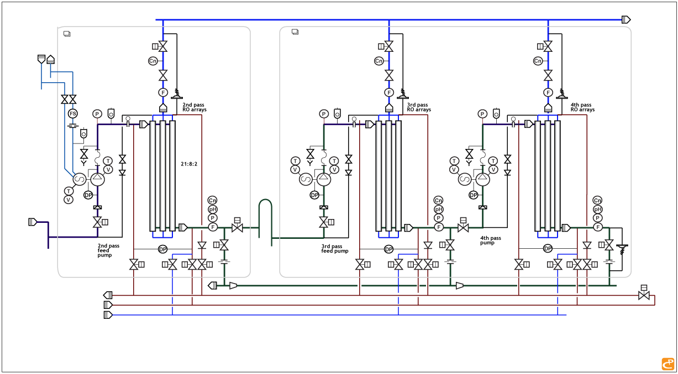Select the FS flow switch instrument
The image size is (678, 374).
click(x=72, y=114)
